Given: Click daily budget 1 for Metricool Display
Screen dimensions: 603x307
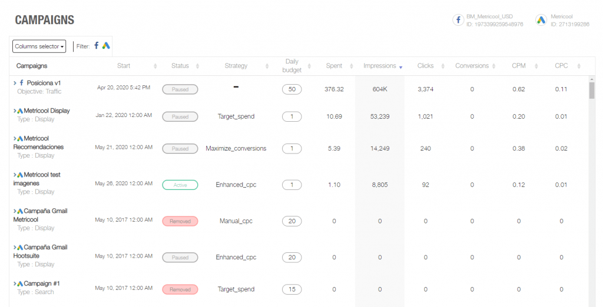Looking at the screenshot, I should (x=292, y=116).
